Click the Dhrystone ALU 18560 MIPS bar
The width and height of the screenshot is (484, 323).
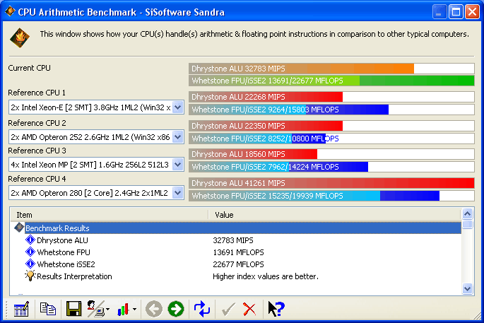[x=331, y=154]
